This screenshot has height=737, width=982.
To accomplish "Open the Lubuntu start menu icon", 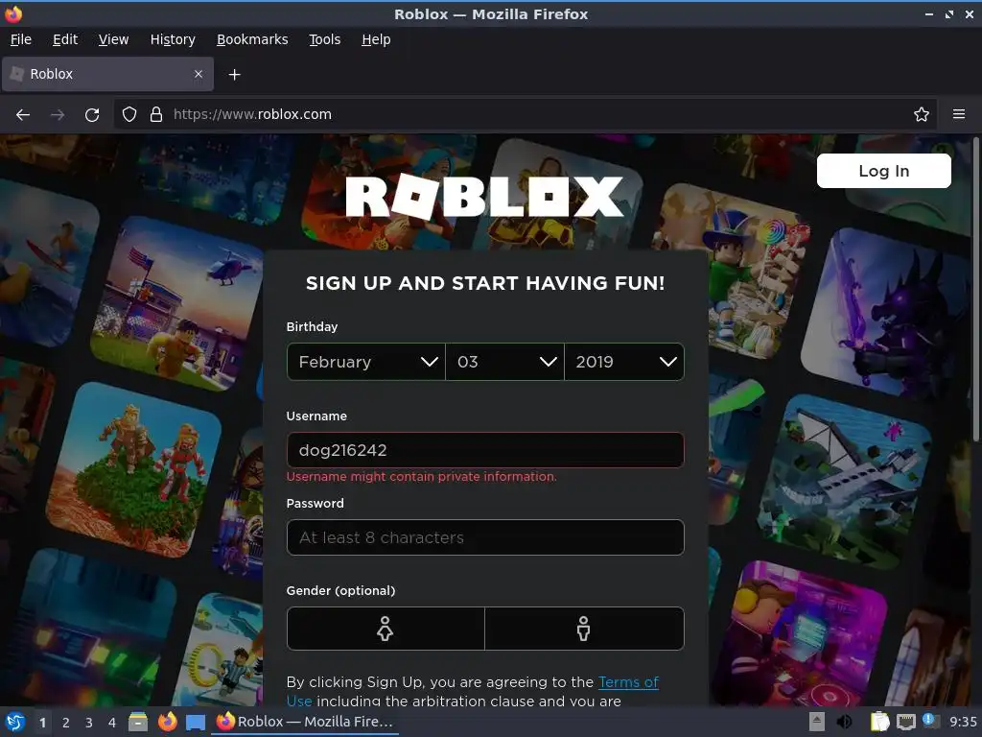I will click(x=15, y=722).
